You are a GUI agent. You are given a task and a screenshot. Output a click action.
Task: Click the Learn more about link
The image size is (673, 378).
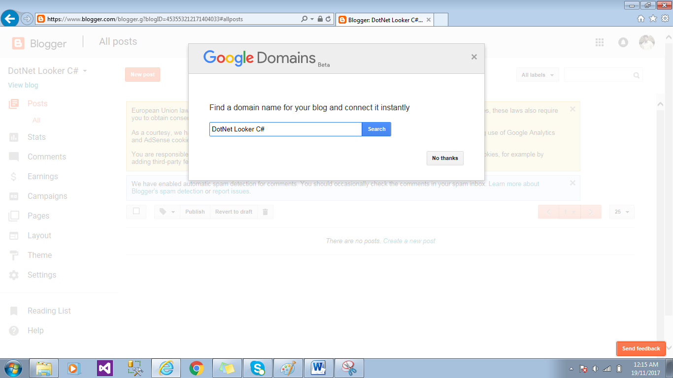pos(514,184)
